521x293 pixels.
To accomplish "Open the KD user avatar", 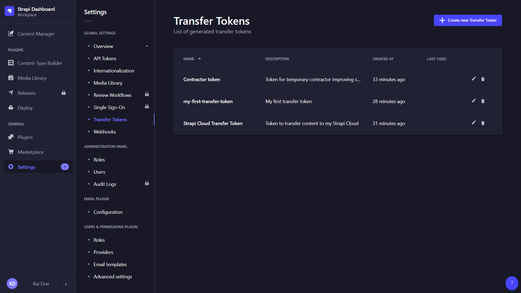I will (12, 283).
